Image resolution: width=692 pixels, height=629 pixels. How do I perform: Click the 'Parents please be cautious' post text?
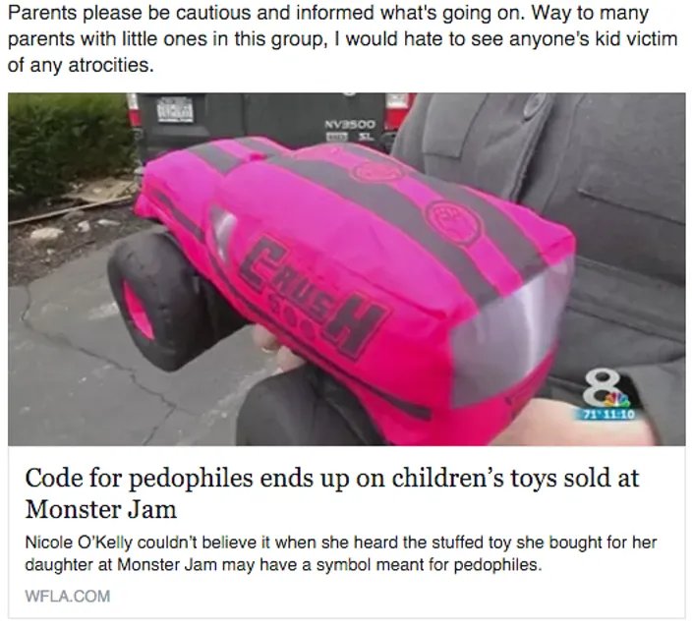click(342, 39)
